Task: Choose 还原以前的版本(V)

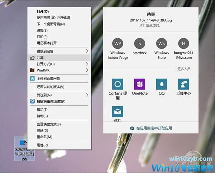Action: tap(59, 87)
